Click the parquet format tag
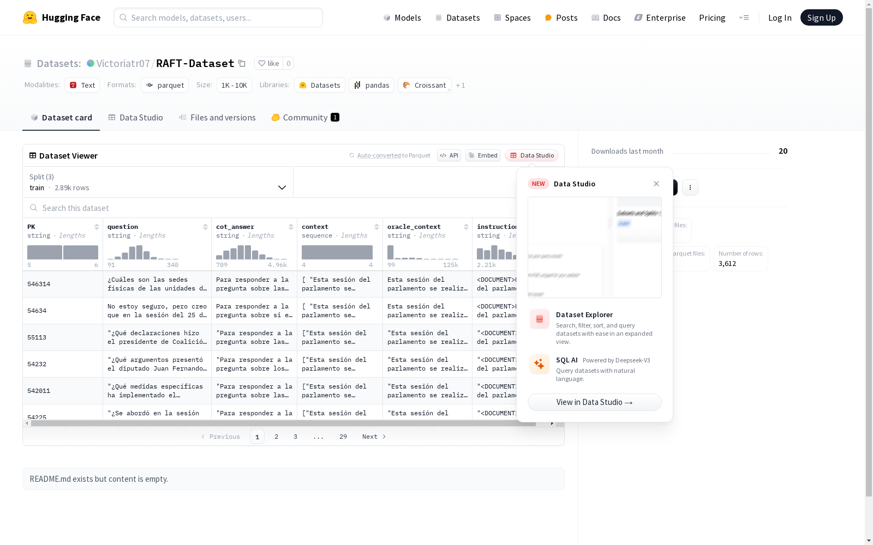Viewport: 873px width, 545px height. coord(165,85)
